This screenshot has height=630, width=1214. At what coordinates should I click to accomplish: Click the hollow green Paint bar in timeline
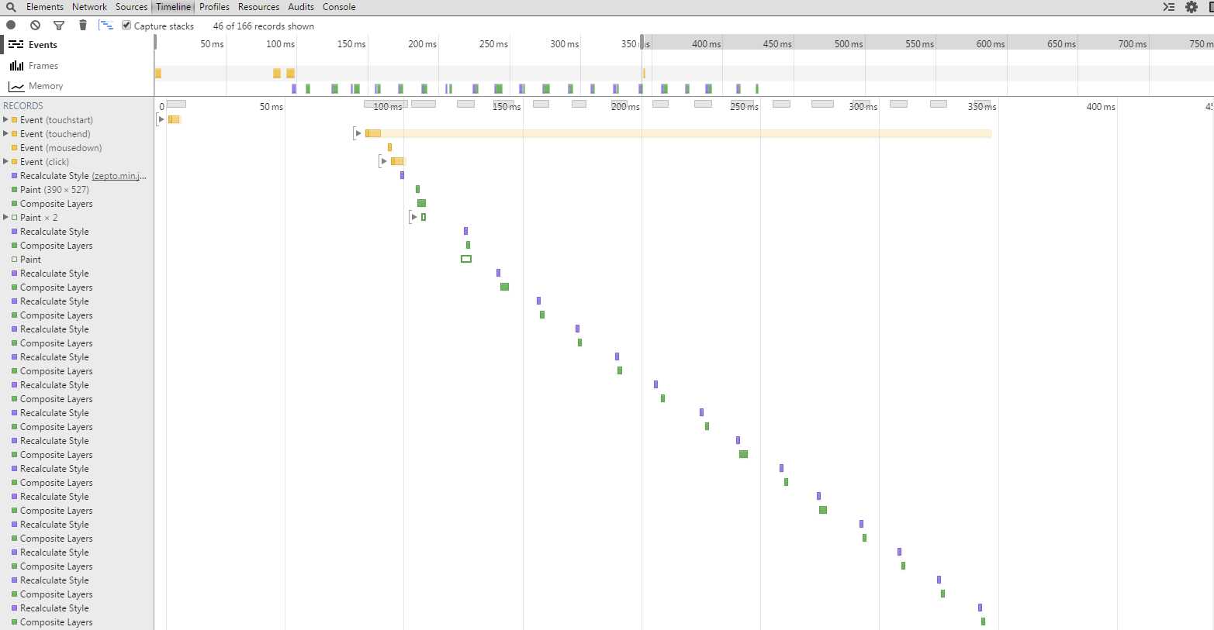coord(466,259)
